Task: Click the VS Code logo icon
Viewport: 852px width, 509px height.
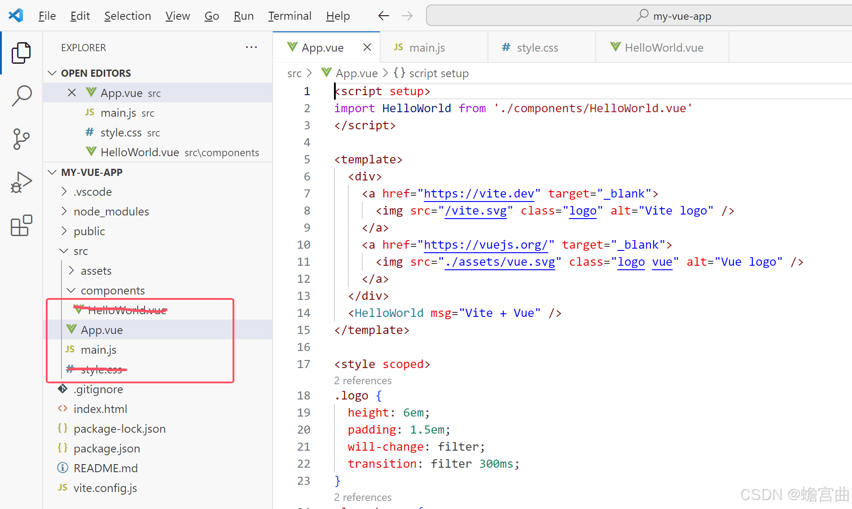Action: click(16, 16)
